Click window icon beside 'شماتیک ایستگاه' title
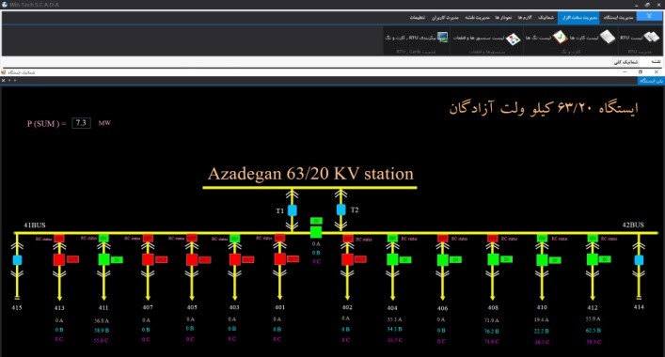665x357 pixels. tap(4, 72)
